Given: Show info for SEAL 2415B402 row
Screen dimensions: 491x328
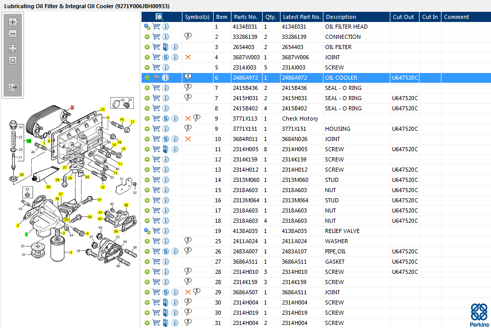Looking at the screenshot, I should pyautogui.click(x=166, y=108).
